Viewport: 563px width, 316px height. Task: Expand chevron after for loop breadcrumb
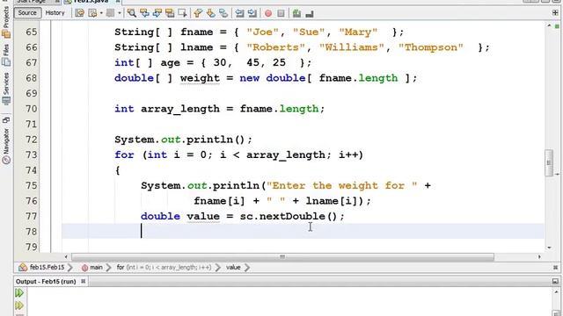point(217,267)
